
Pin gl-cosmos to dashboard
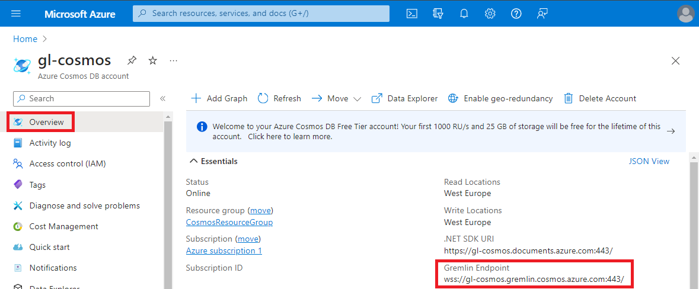point(132,60)
